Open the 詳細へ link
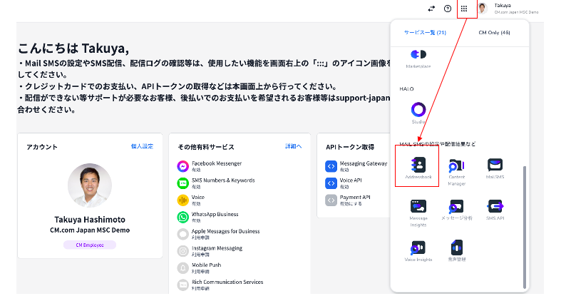Screen dimensions: 561x306 [294, 146]
